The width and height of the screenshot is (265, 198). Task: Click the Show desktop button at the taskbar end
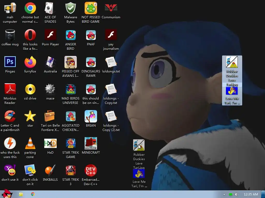coord(263,194)
